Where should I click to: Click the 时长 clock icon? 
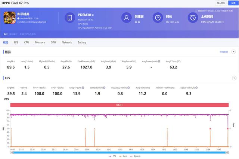click(158, 18)
